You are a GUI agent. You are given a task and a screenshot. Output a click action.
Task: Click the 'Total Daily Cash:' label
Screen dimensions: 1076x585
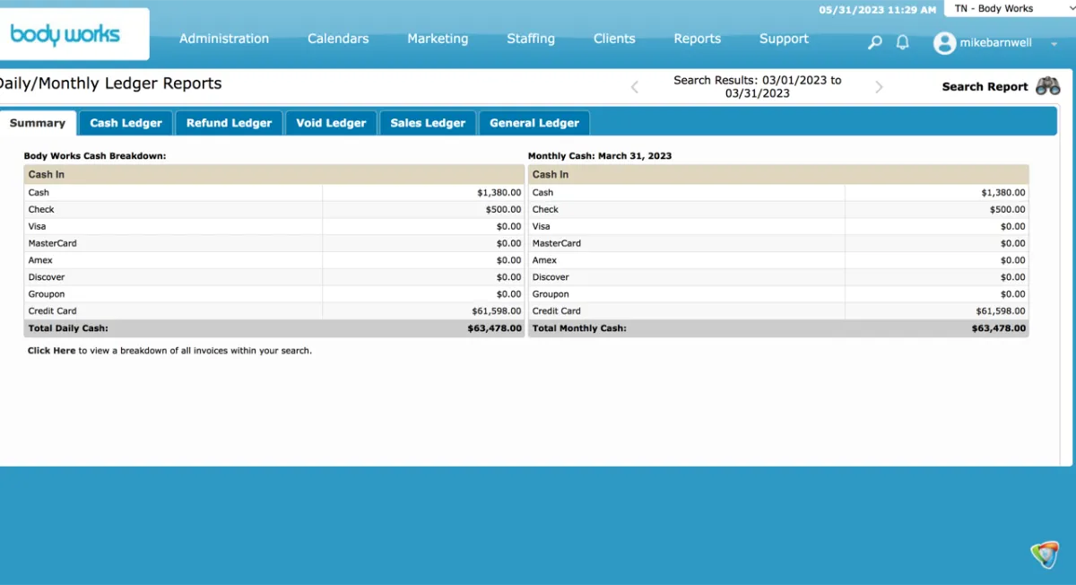click(68, 328)
